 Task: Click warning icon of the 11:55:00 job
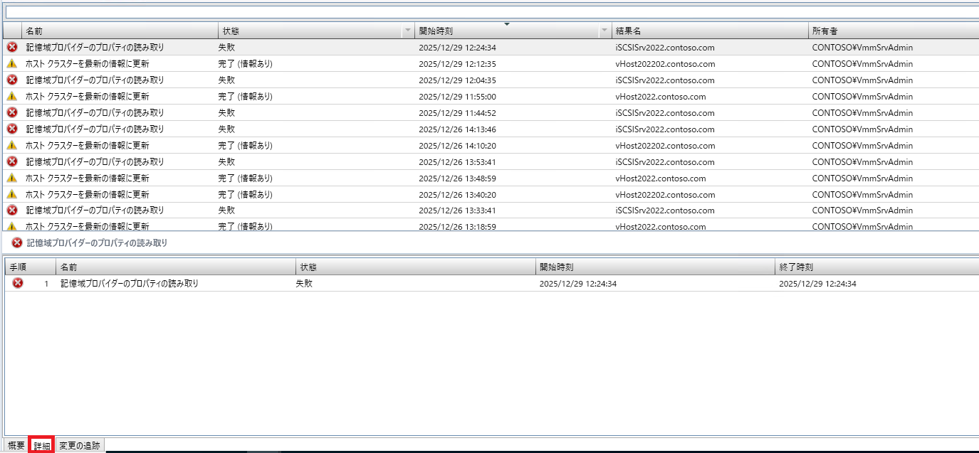pos(11,97)
